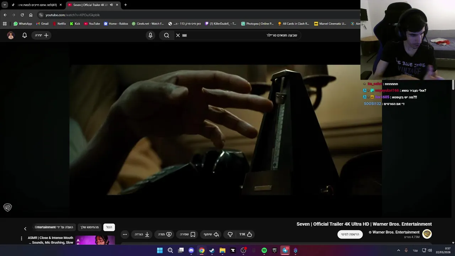Open the ASMR Close & Intense Mouth video thumbnail
This screenshot has width=455, height=256.
pos(95,240)
